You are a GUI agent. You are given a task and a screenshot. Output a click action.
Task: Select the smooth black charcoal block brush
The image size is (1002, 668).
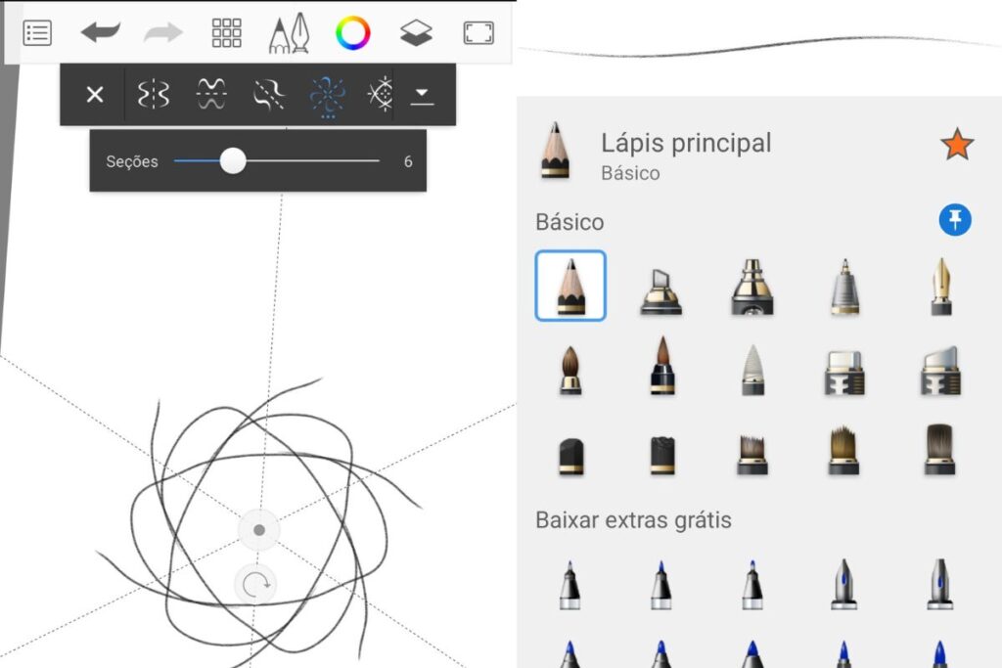point(570,457)
